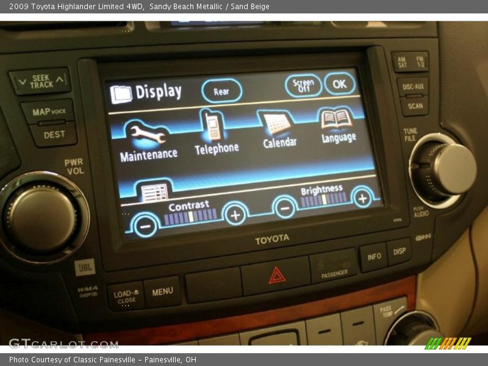The height and width of the screenshot is (366, 488).
Task: Increase Contrast with plus button
Action: [235, 215]
